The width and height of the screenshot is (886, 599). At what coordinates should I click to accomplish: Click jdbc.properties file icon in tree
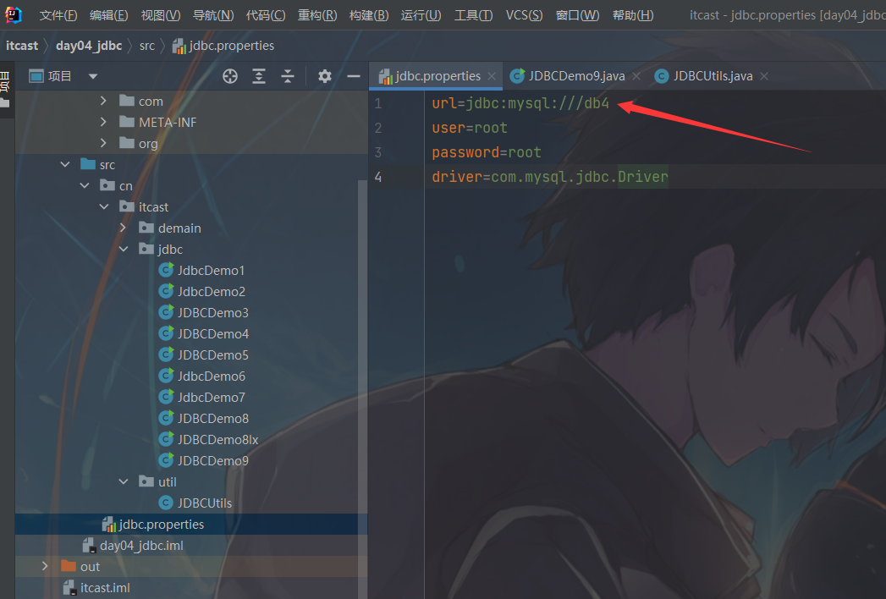tap(108, 525)
